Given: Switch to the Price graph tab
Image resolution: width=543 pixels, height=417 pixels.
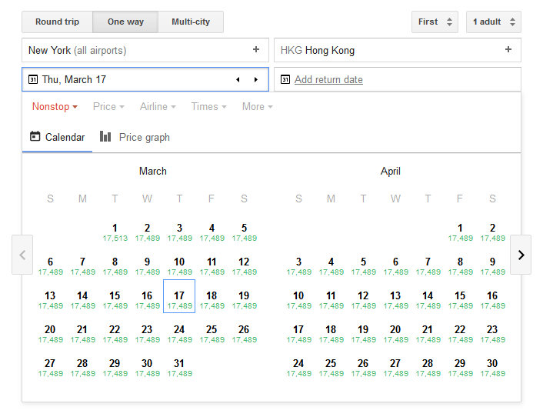Looking at the screenshot, I should [135, 138].
